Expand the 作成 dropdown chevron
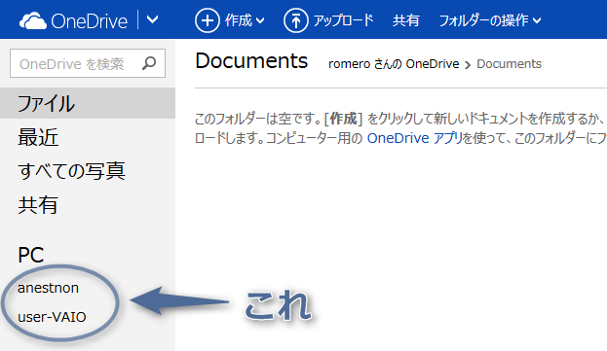The width and height of the screenshot is (607, 351). coord(260,20)
